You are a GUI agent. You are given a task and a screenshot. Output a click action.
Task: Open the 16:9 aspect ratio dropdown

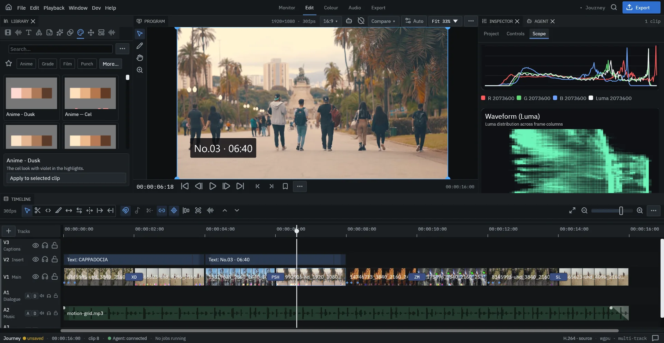click(331, 21)
